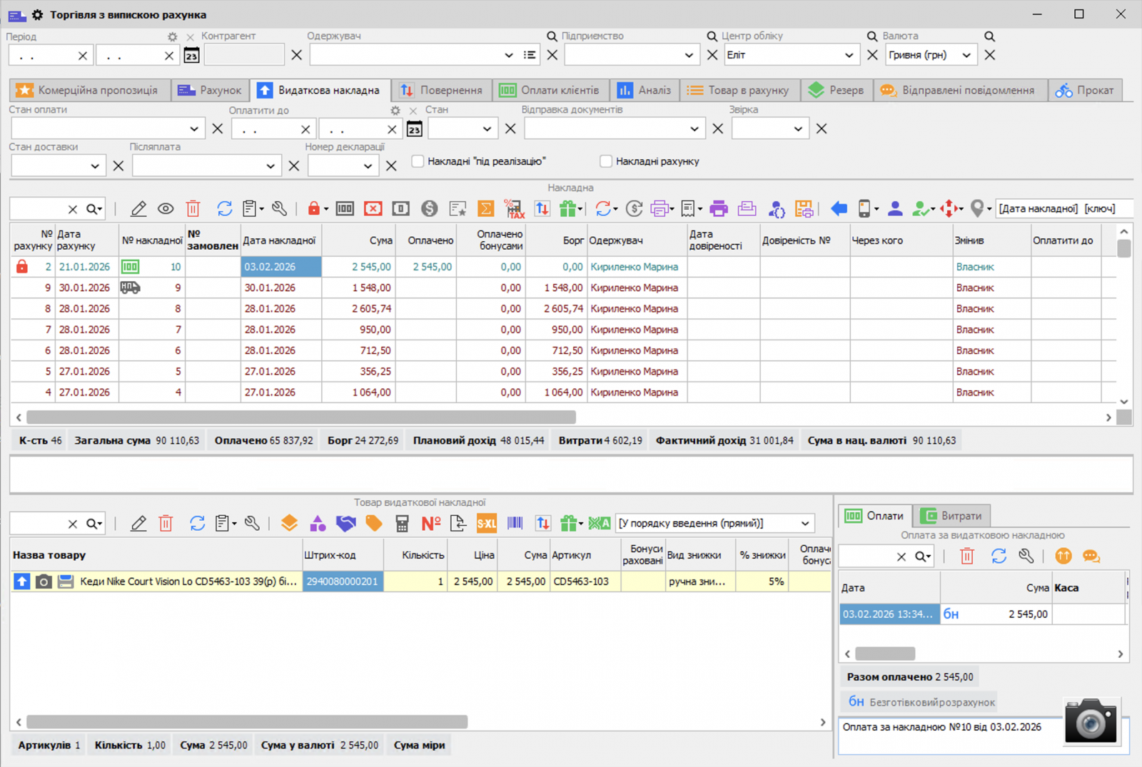Click the blue left arrow icon

pos(839,209)
